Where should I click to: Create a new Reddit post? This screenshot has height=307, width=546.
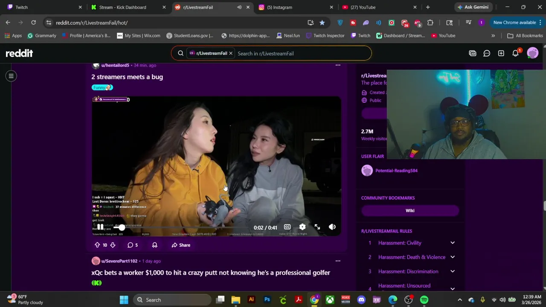(501, 53)
